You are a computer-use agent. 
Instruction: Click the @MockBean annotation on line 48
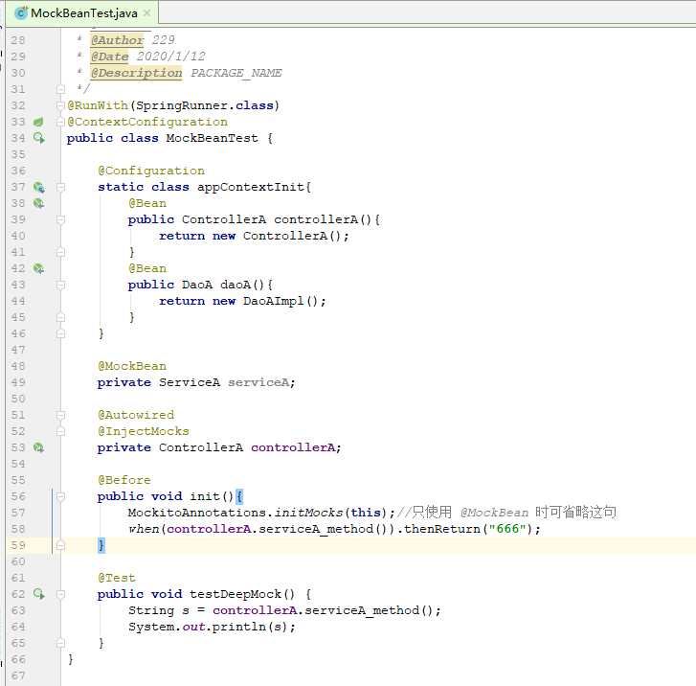pyautogui.click(x=132, y=366)
